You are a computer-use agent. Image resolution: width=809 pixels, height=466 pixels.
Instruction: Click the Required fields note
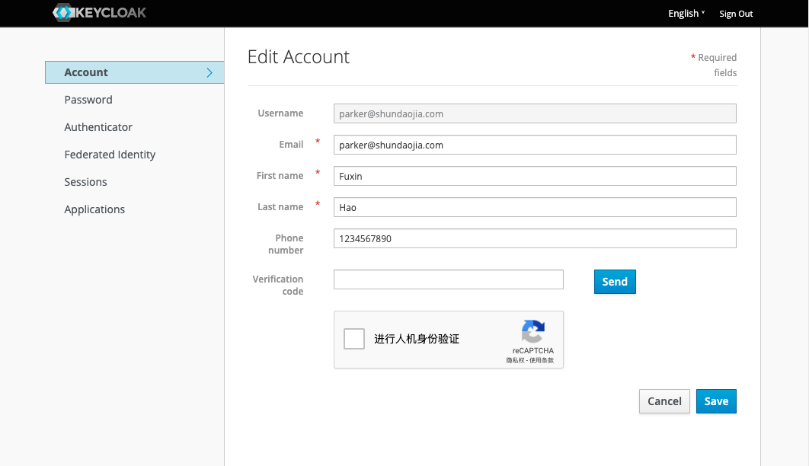(714, 65)
